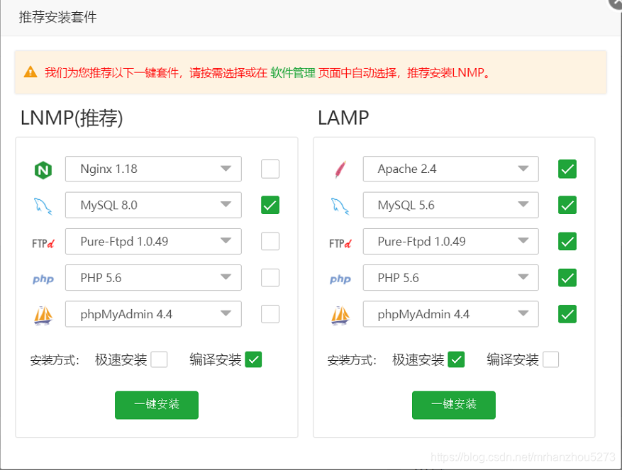Click the MySQL dolphin icon in LAMP
Screen dimensions: 622x470
(340, 206)
